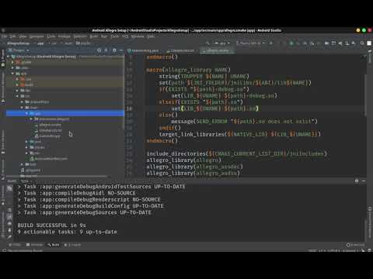Click the locate-file target icon in Project panel
This screenshot has width=373, height=279.
pyautogui.click(x=99, y=50)
